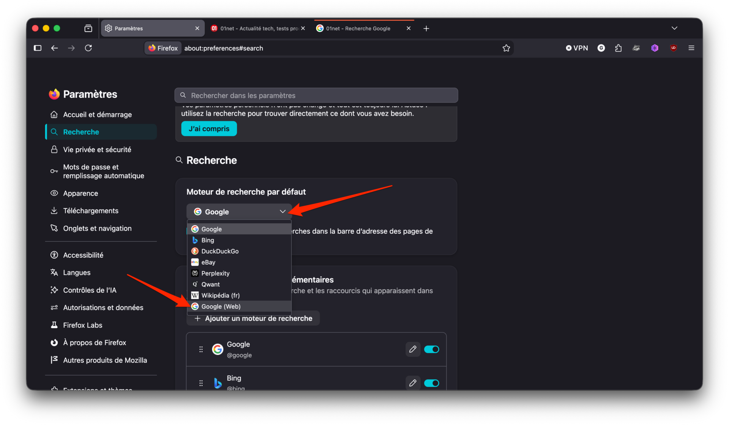The height and width of the screenshot is (425, 729).
Task: Click the purple extension icon
Action: coord(655,48)
